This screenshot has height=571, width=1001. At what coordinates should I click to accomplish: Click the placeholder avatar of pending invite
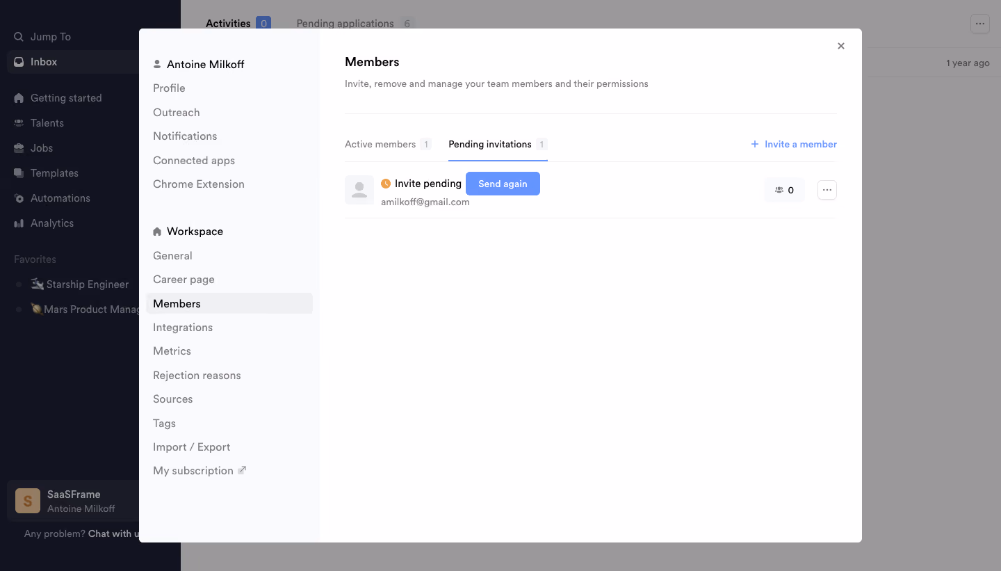pyautogui.click(x=359, y=190)
